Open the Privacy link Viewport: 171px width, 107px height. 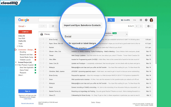[98, 102]
